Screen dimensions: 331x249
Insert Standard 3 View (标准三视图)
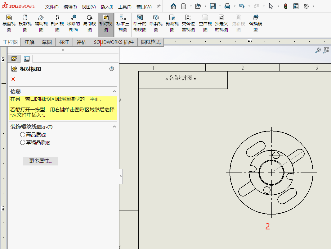[123, 23]
